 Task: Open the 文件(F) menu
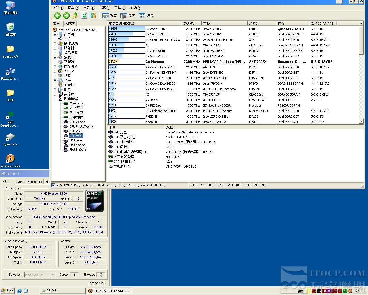[58, 8]
